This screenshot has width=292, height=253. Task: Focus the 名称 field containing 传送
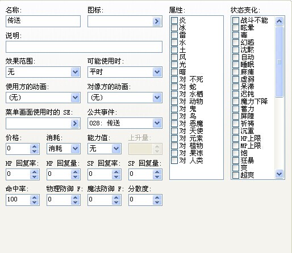pyautogui.click(x=43, y=21)
